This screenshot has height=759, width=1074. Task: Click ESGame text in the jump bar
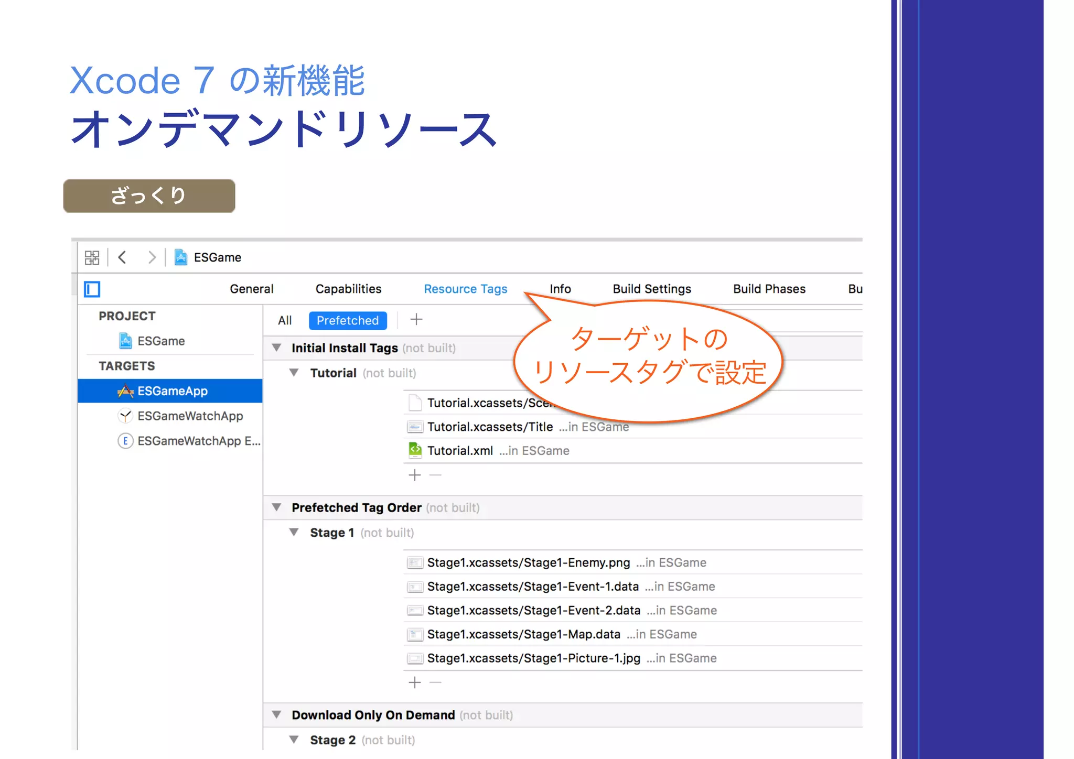218,257
